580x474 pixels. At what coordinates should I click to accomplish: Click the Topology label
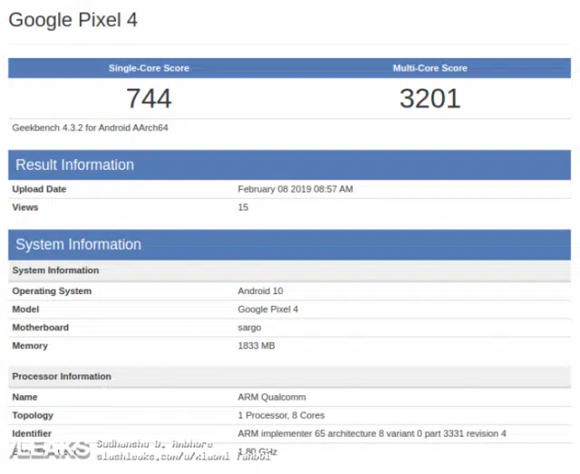[33, 415]
